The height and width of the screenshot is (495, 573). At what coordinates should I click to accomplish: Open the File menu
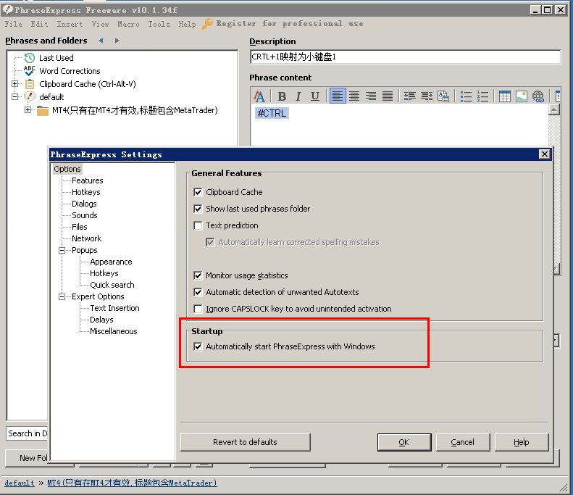[14, 24]
